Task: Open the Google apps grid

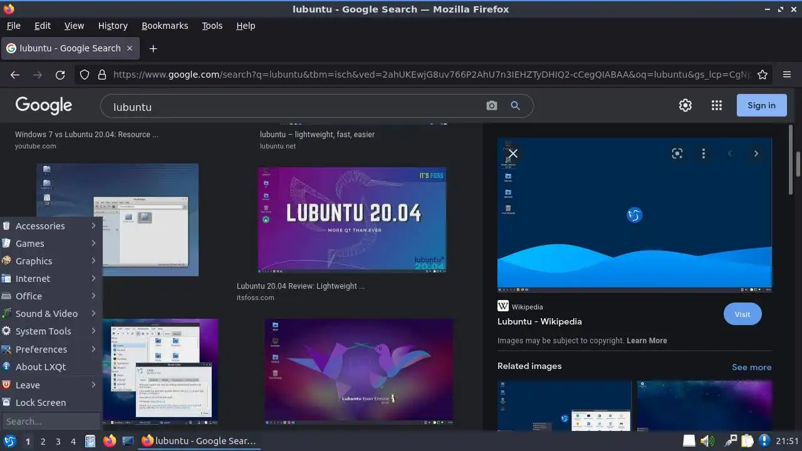Action: (717, 105)
